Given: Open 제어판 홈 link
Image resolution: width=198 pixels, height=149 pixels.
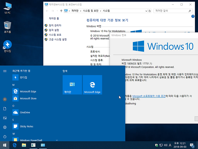Looking at the screenshot, I should (54, 18).
